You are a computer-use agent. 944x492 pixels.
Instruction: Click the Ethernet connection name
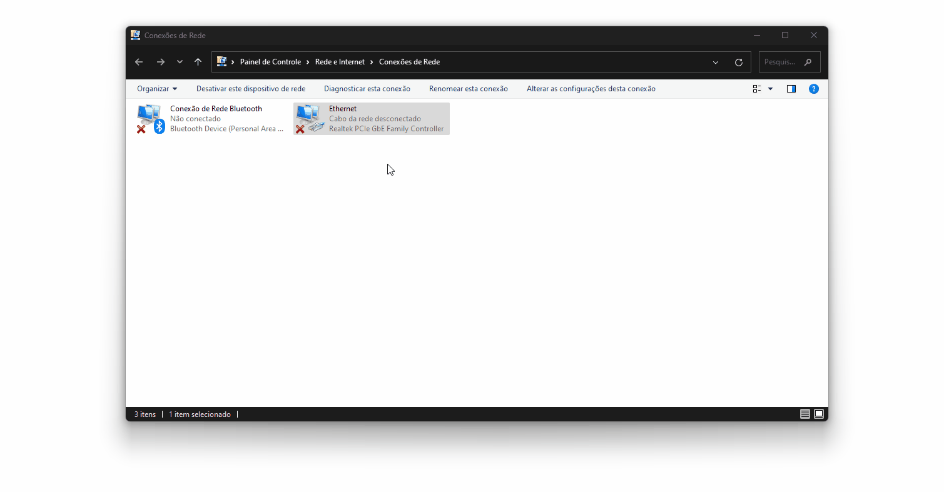coord(343,109)
